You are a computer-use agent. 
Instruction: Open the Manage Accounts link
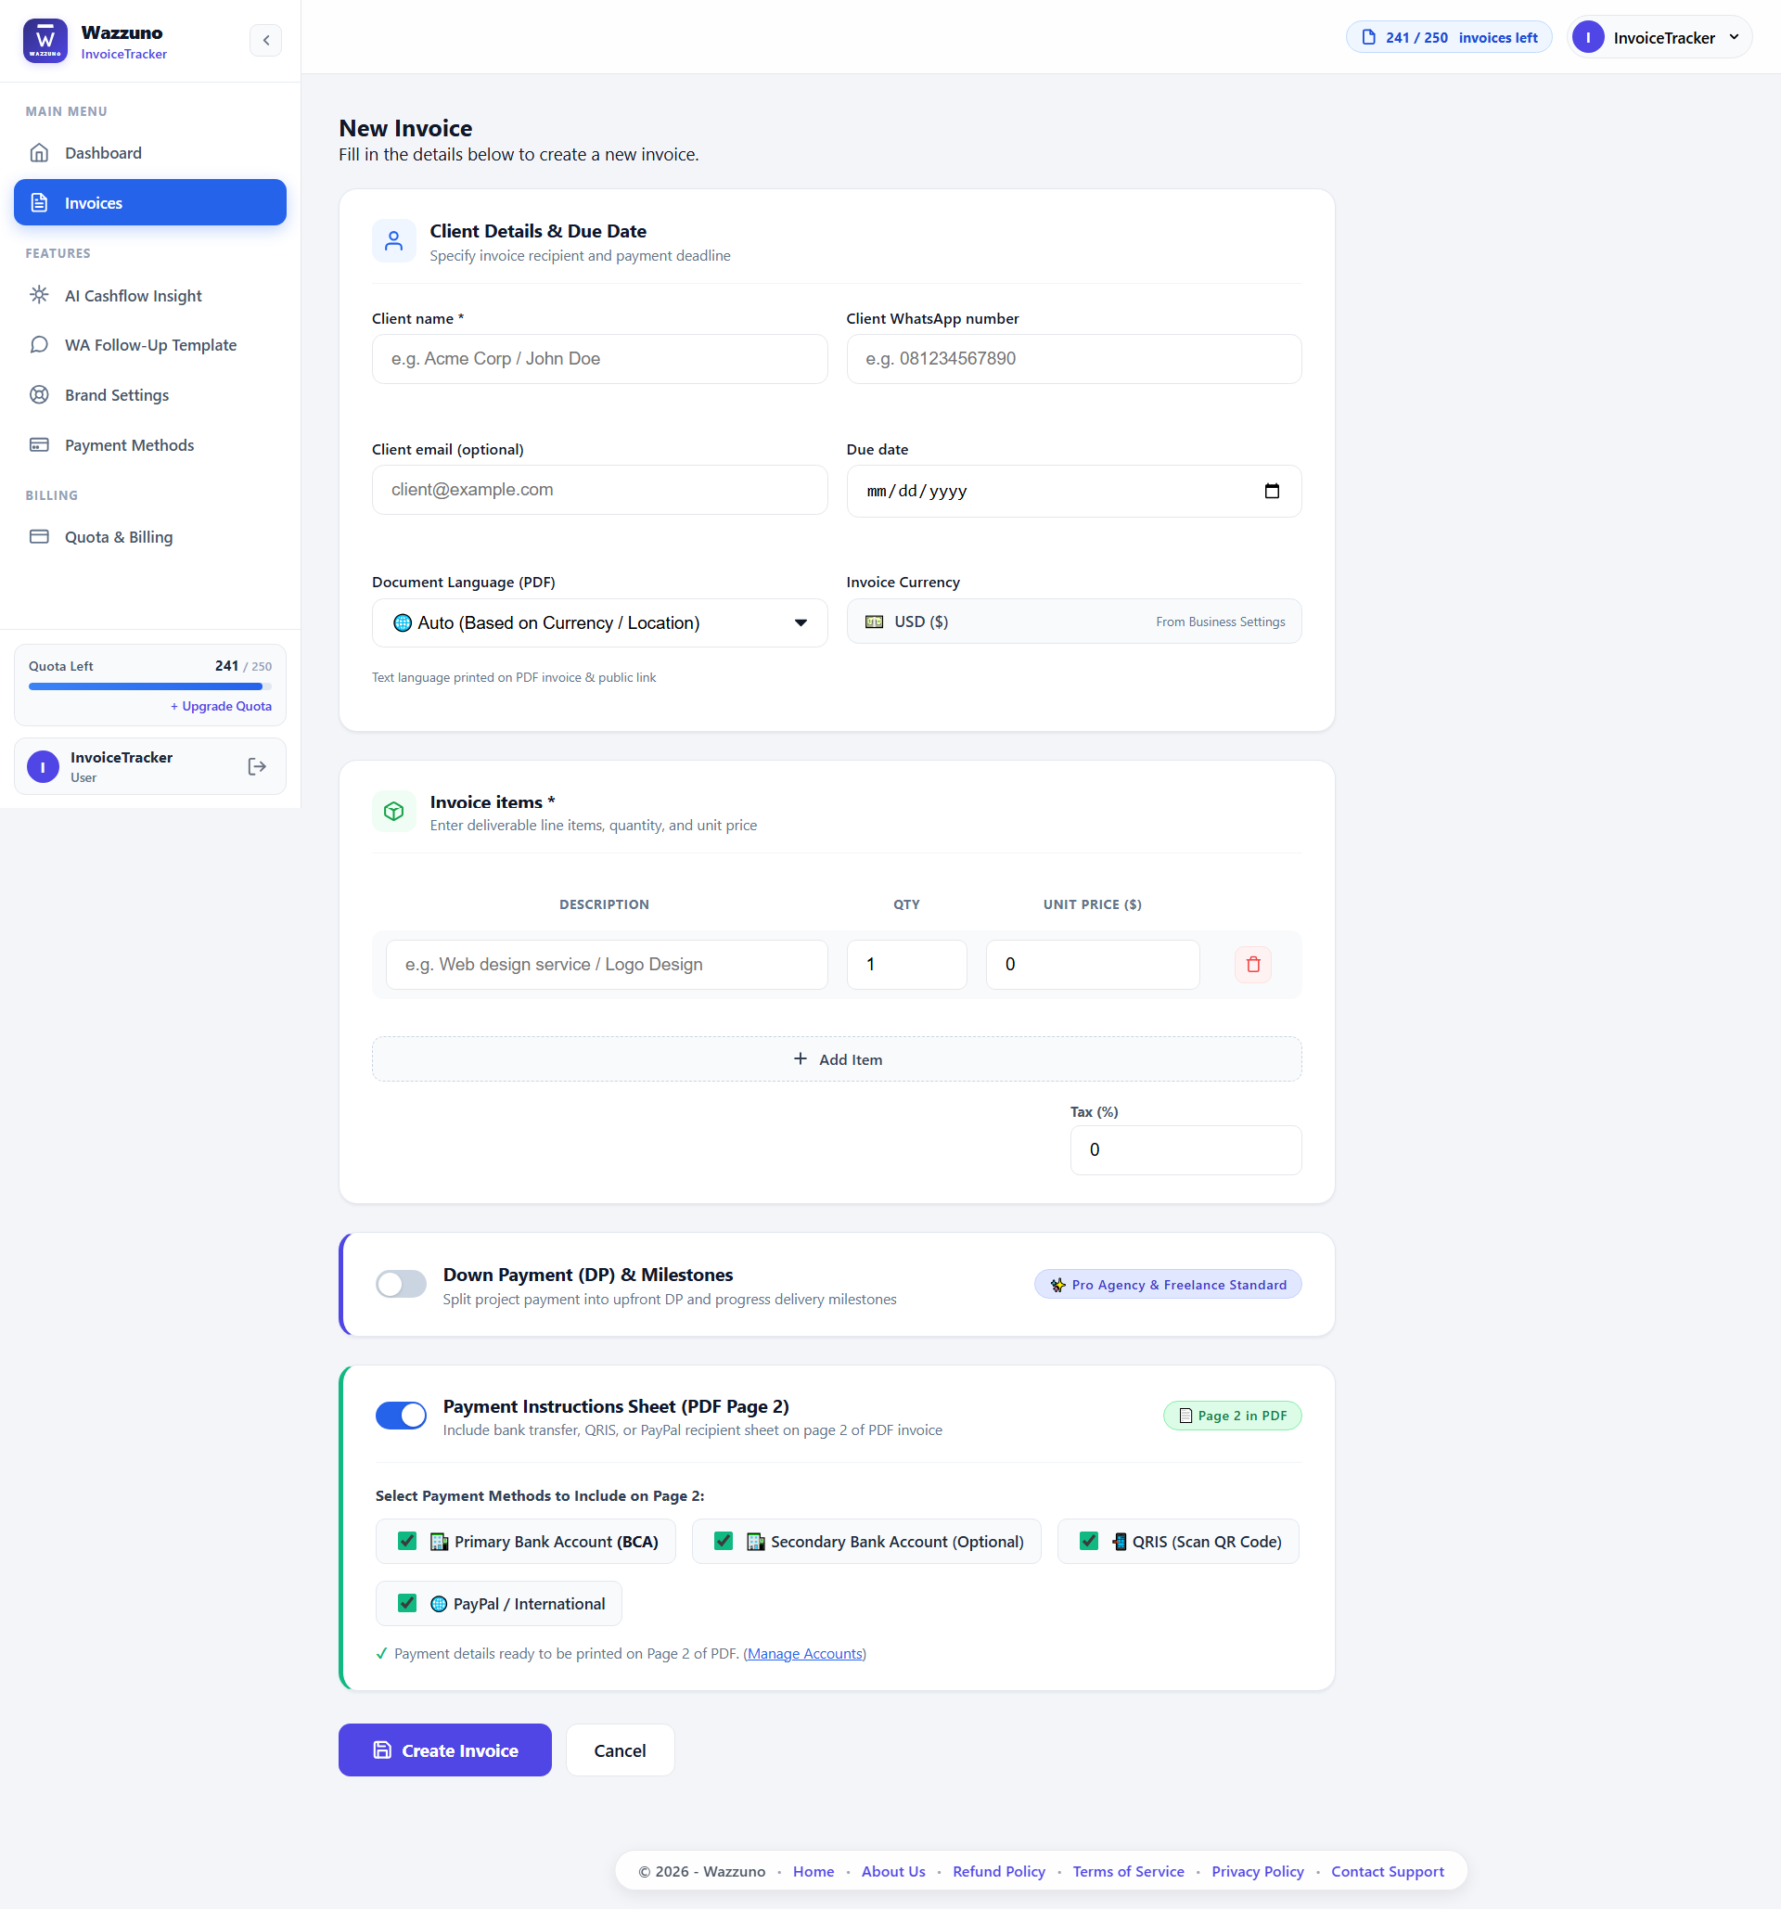805,1653
